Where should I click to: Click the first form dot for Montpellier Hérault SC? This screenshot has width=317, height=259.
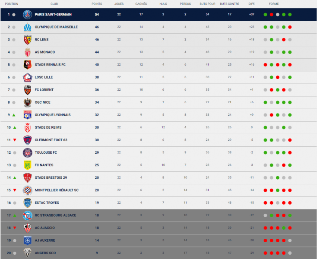click(265, 190)
